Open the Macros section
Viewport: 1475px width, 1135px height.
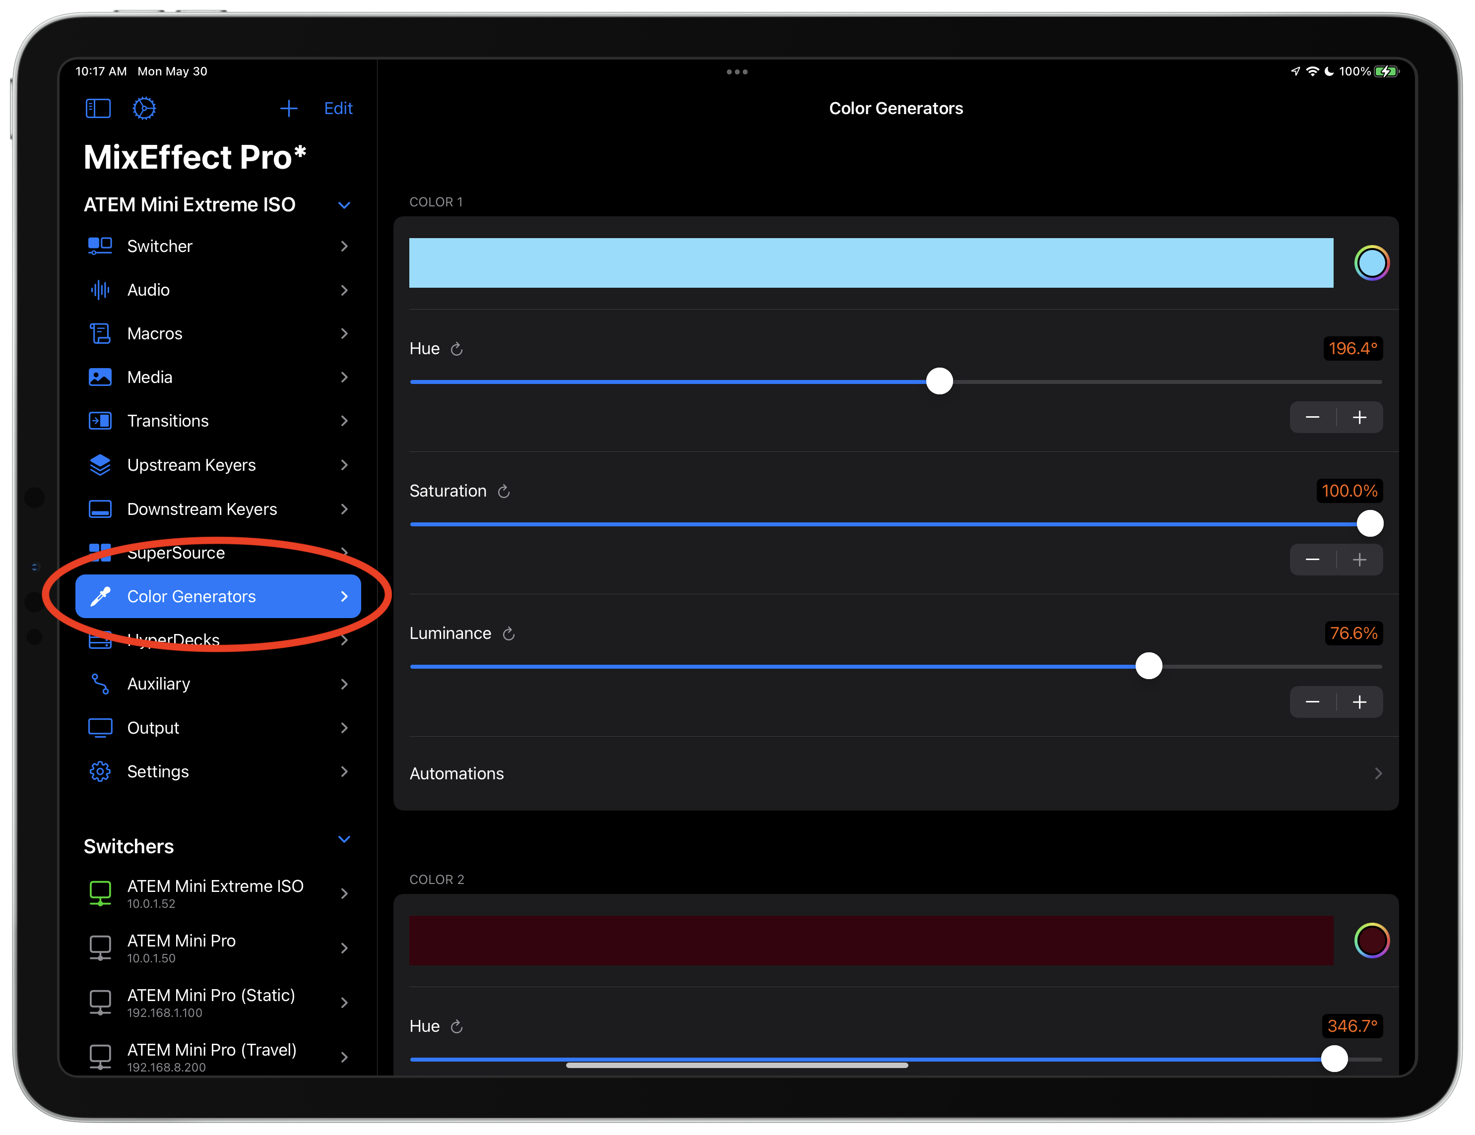click(99, 333)
